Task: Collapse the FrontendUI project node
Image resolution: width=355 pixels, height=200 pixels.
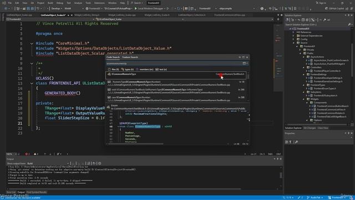Action: point(291,29)
